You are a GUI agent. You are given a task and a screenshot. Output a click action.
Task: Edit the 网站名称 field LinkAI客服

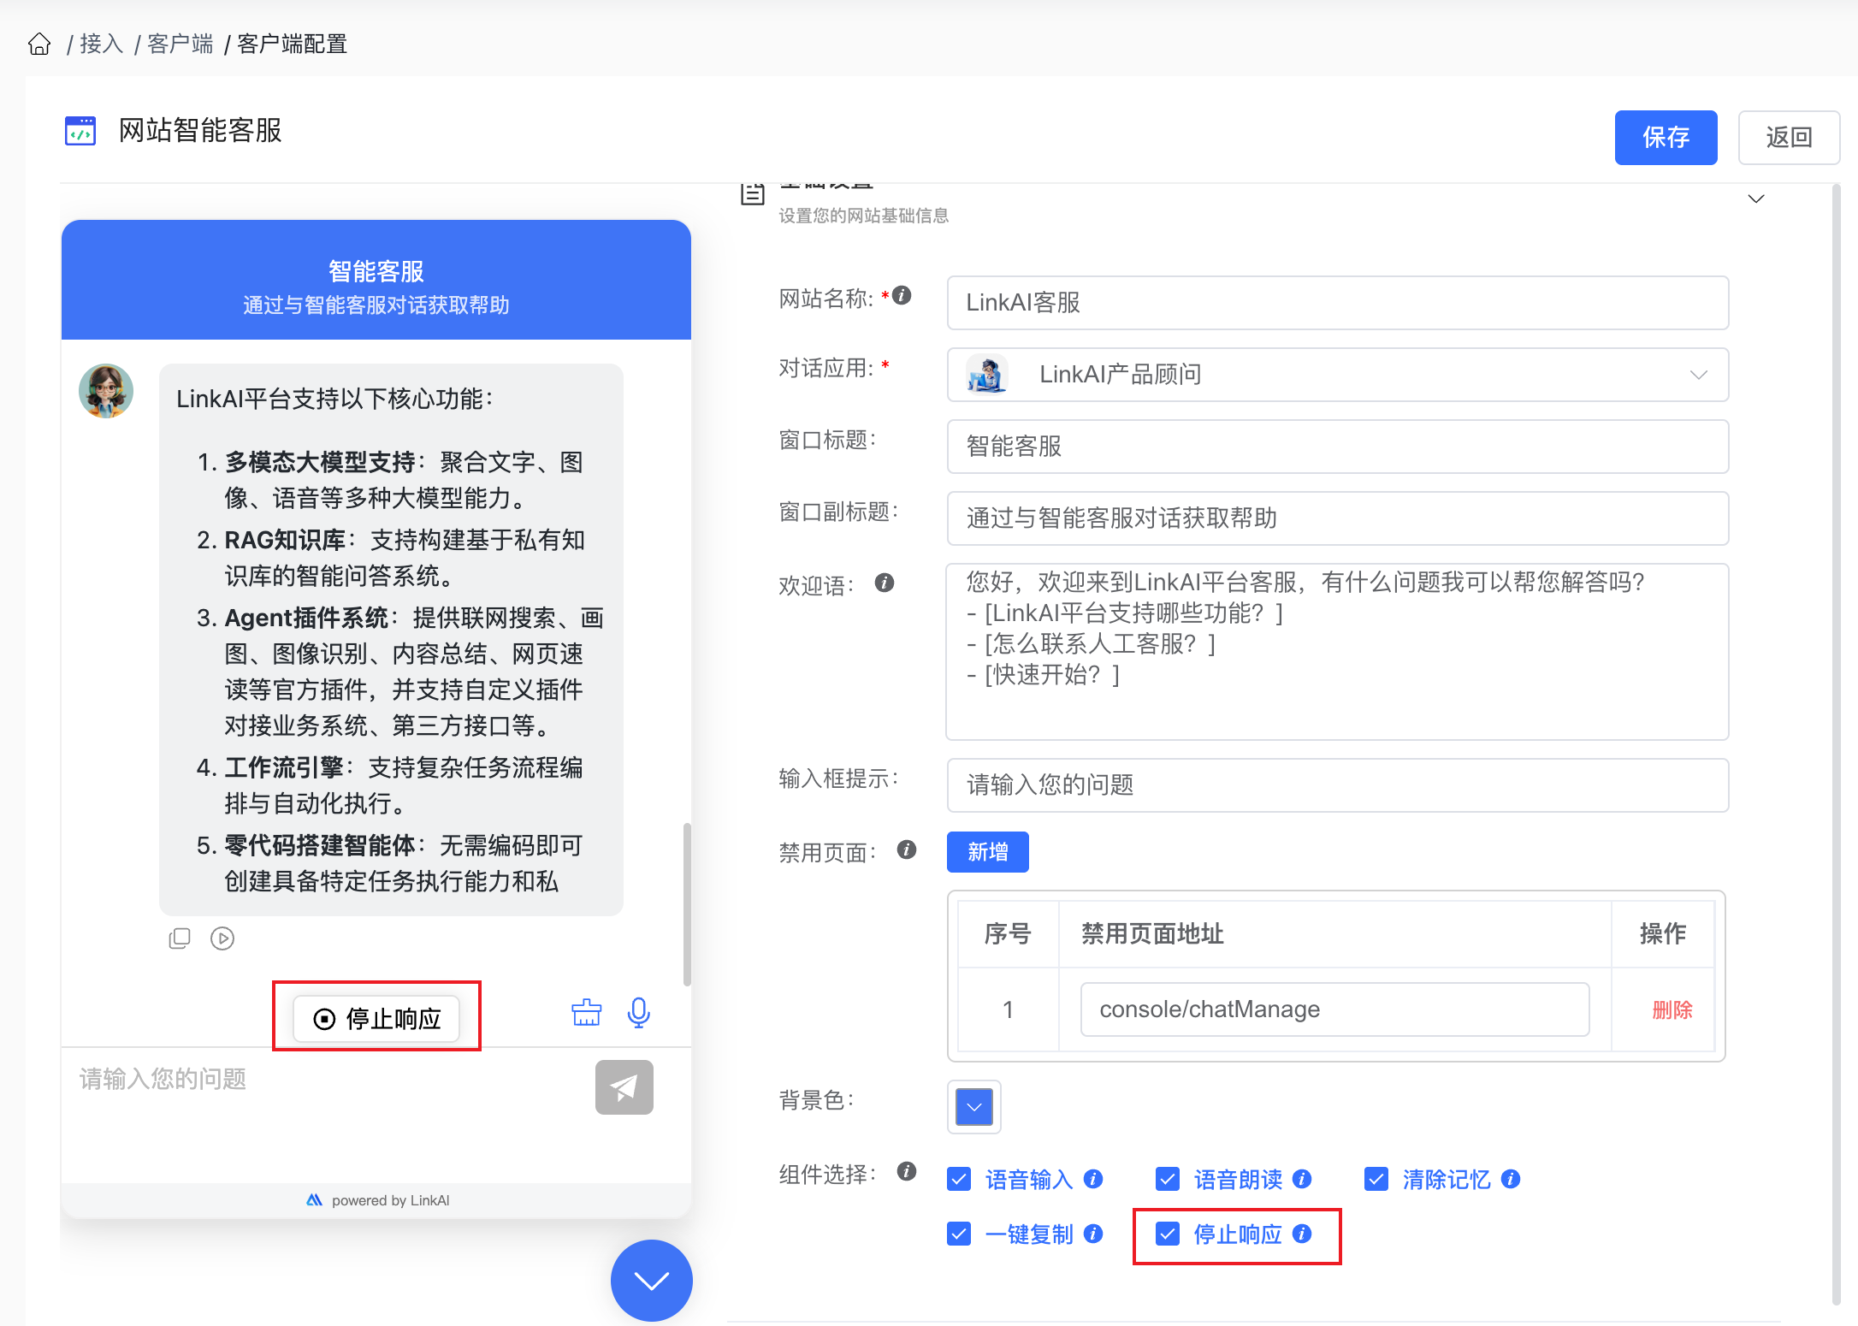1338,303
